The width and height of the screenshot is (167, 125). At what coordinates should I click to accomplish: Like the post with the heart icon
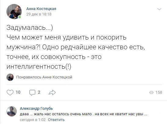[x=10, y=92]
